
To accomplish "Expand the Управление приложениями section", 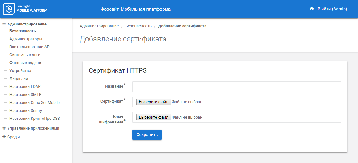I will pos(4,128).
